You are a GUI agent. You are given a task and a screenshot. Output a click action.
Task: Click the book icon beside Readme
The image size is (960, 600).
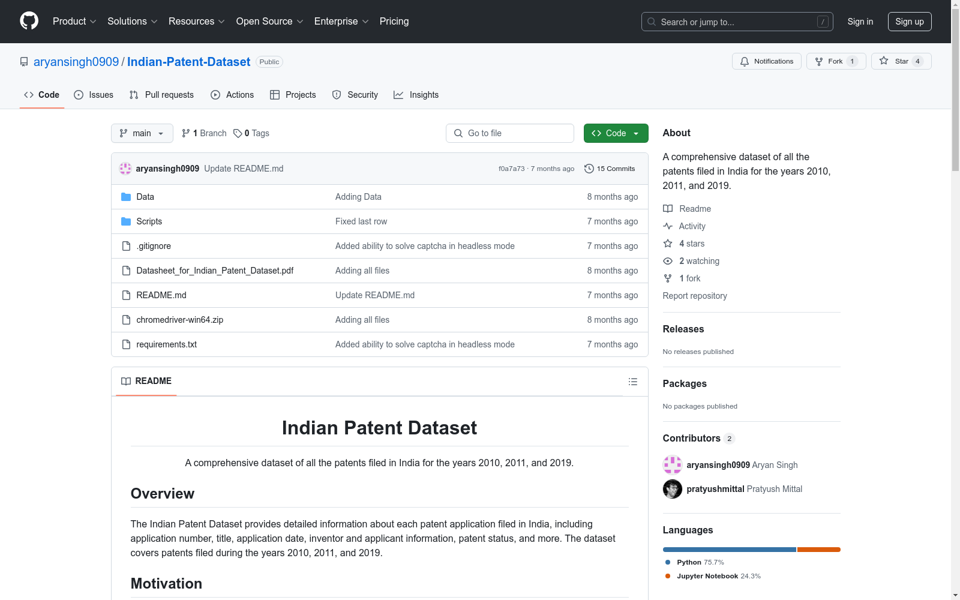pyautogui.click(x=668, y=209)
